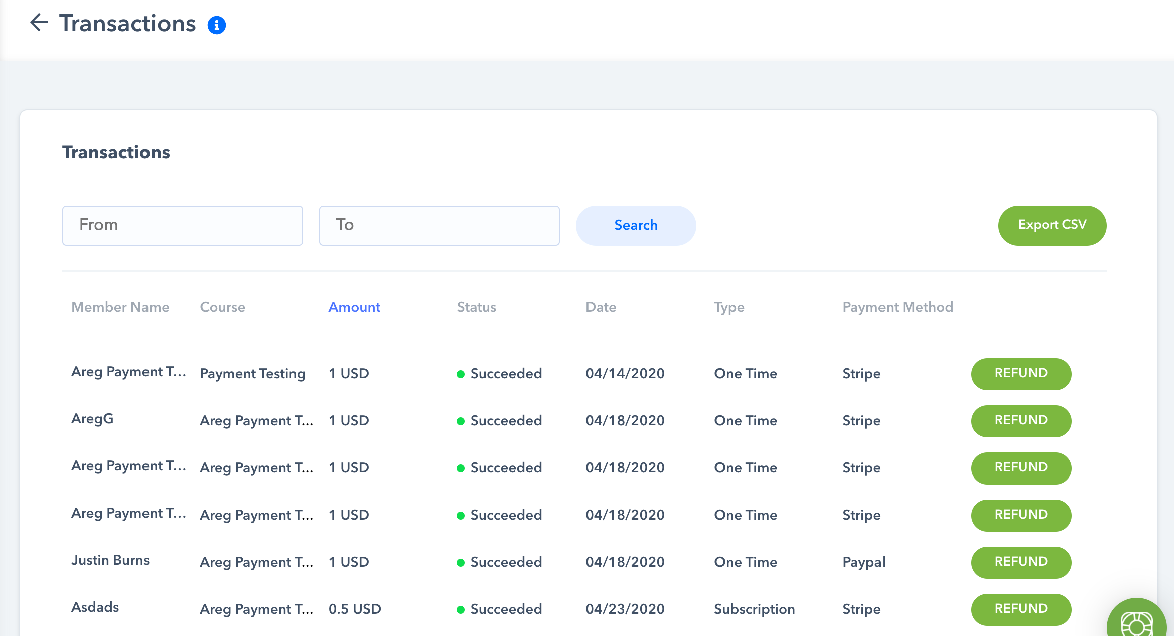The image size is (1174, 636).
Task: Click the To date field
Action: 439,225
